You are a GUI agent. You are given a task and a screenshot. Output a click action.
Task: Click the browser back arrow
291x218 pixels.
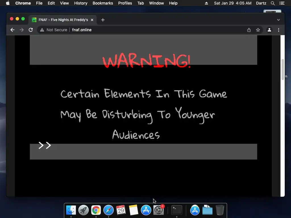pyautogui.click(x=13, y=30)
